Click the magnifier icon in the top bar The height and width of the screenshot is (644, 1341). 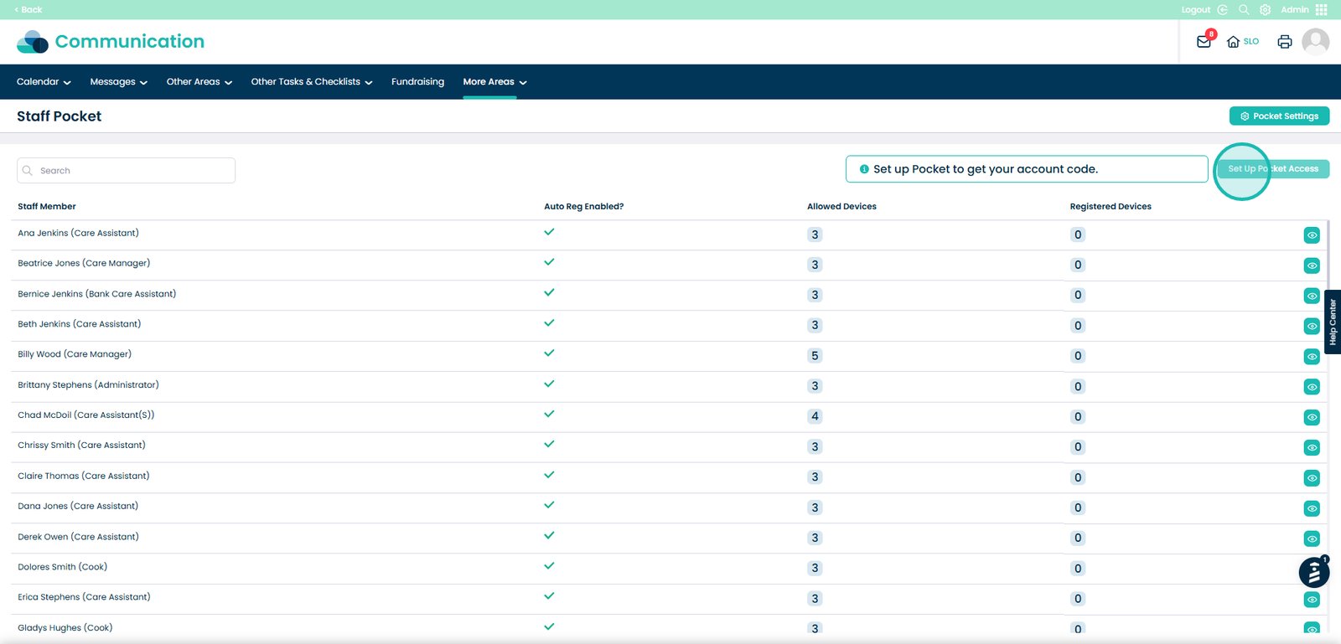(1244, 10)
